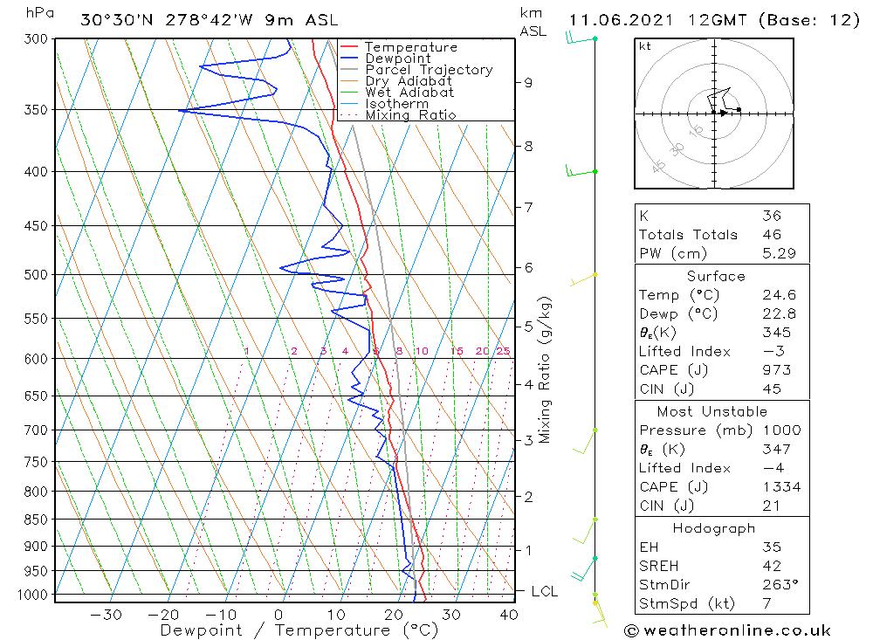Click the blue Dewpoint legend entry

coord(385,58)
